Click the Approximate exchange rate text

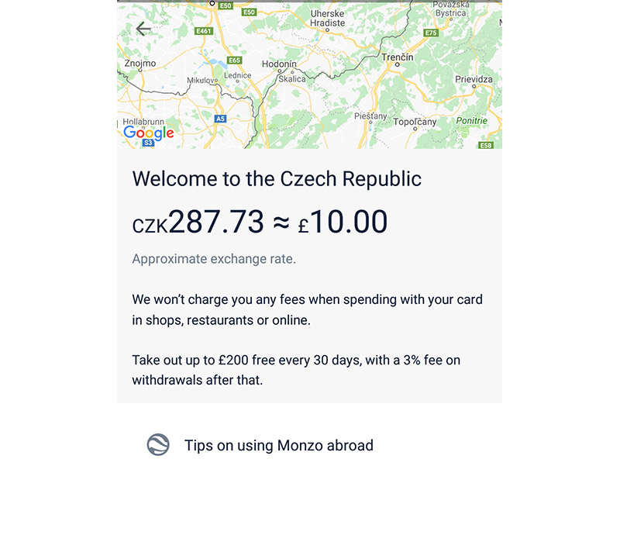(214, 258)
